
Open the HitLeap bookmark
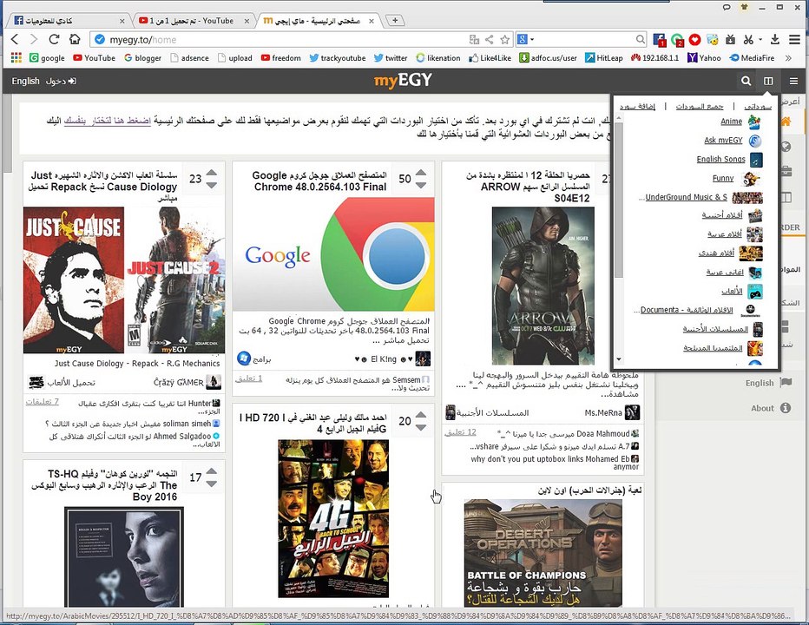click(x=603, y=58)
